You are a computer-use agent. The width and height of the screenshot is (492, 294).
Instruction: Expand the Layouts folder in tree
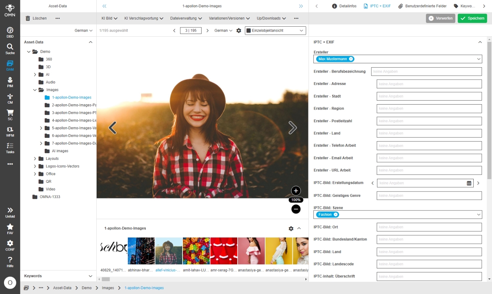point(35,159)
